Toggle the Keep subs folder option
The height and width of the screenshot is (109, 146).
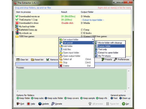click(54, 98)
